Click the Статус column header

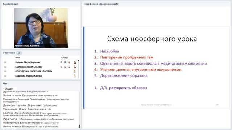(x=65, y=58)
